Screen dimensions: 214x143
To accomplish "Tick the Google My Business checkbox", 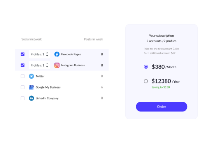I will pyautogui.click(x=23, y=87).
